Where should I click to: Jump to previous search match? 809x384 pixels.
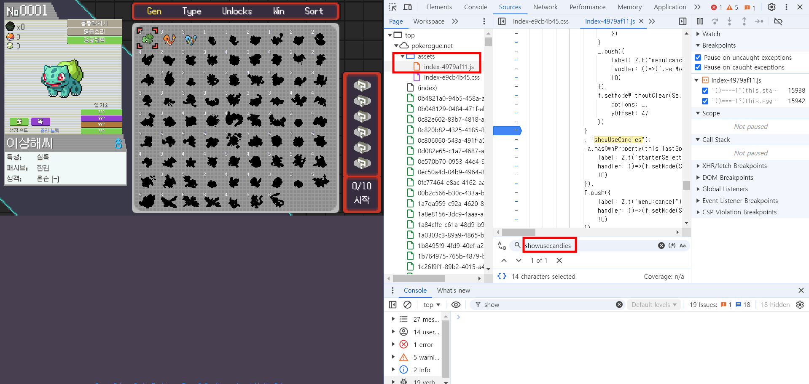(504, 261)
